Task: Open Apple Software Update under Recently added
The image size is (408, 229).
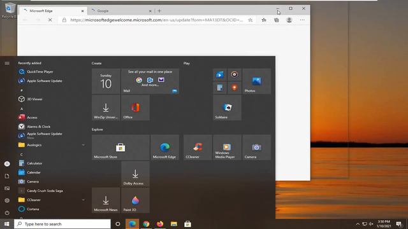Action: tap(44, 81)
